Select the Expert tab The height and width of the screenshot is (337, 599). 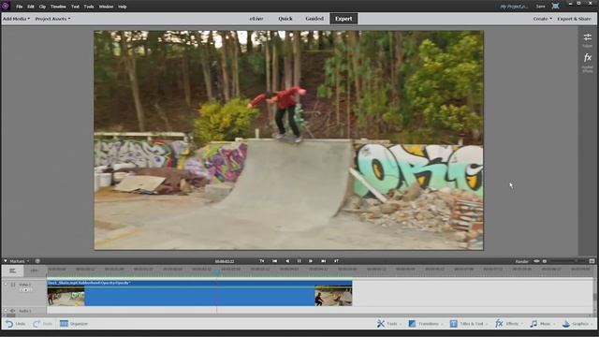click(x=343, y=19)
